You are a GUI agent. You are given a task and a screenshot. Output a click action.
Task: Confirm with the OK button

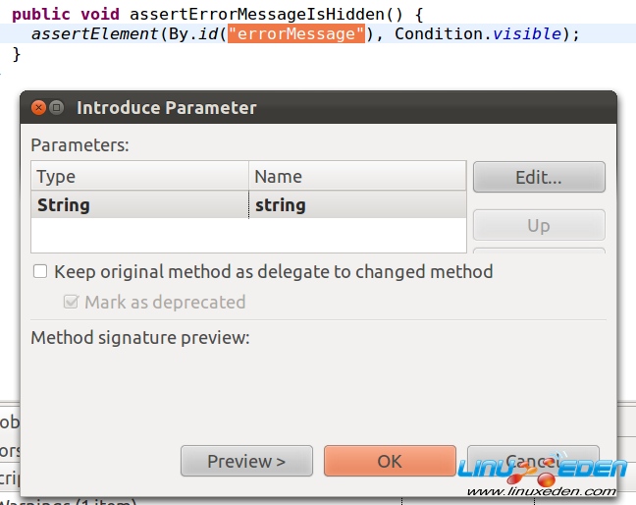click(x=390, y=461)
